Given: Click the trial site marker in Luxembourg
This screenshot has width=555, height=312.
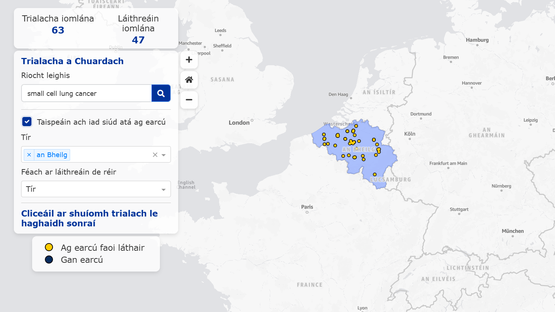Looking at the screenshot, I should click(375, 175).
